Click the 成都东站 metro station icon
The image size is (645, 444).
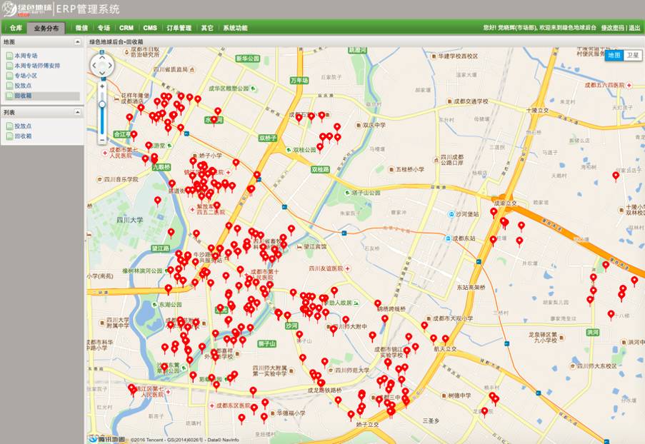pyautogui.click(x=449, y=238)
